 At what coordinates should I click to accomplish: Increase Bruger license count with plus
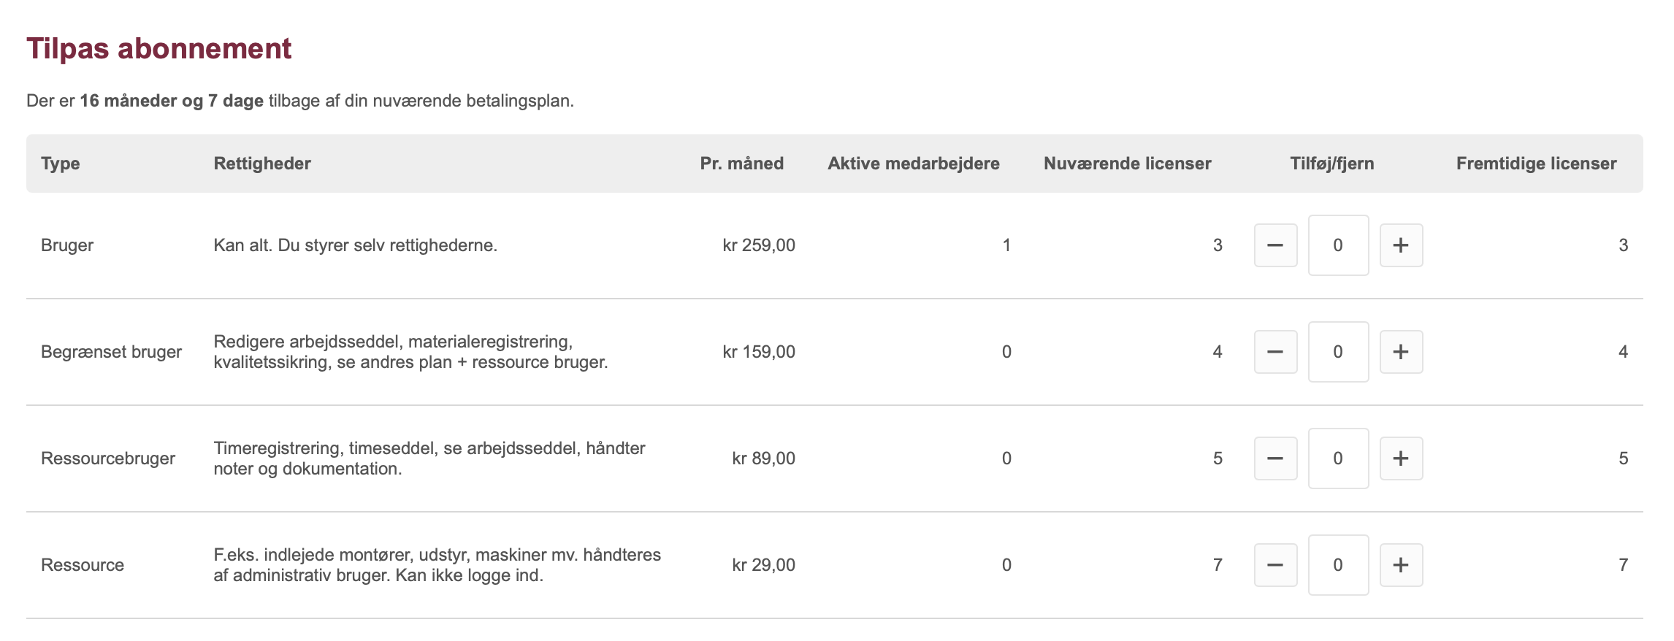1401,245
